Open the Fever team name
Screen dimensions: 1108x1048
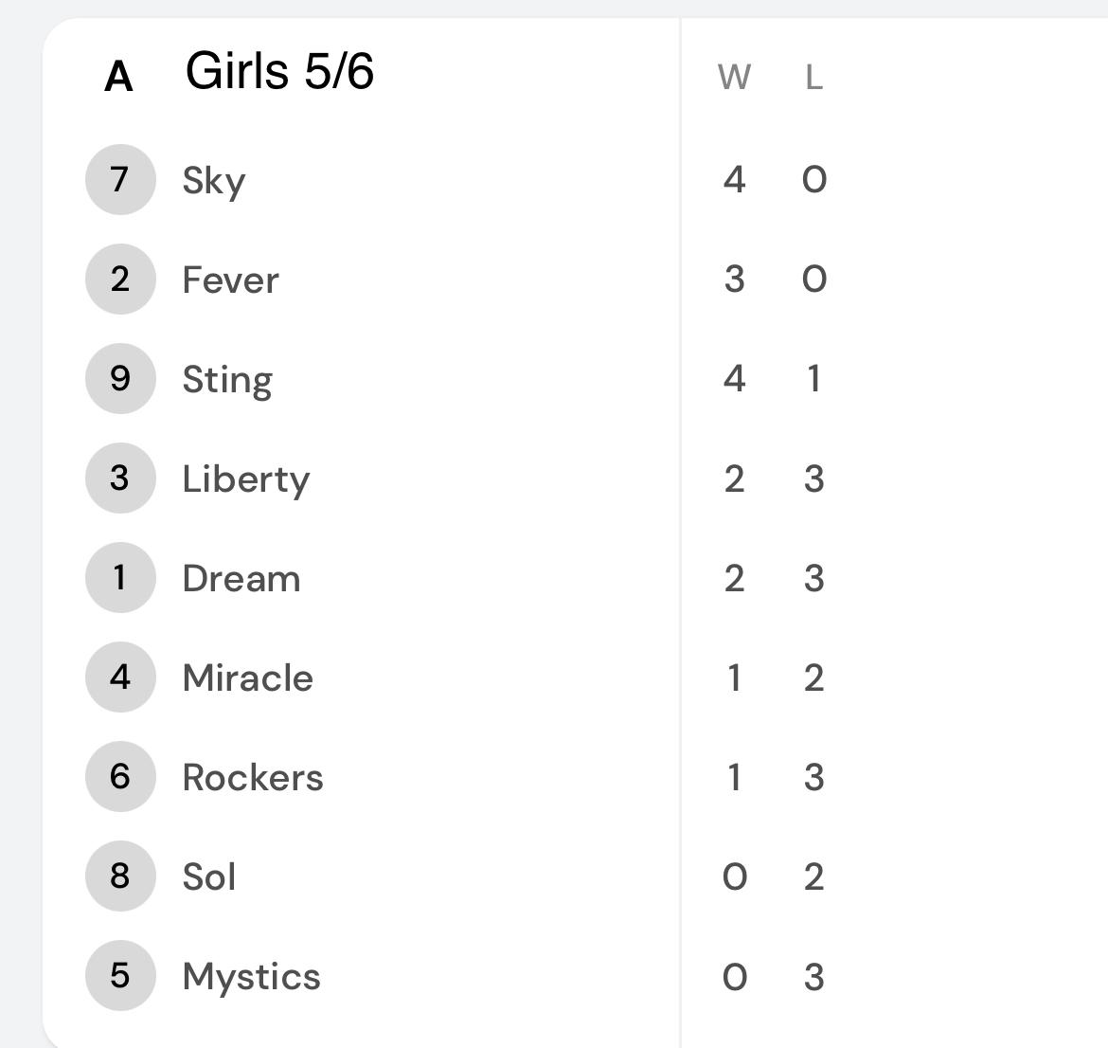pyautogui.click(x=230, y=280)
